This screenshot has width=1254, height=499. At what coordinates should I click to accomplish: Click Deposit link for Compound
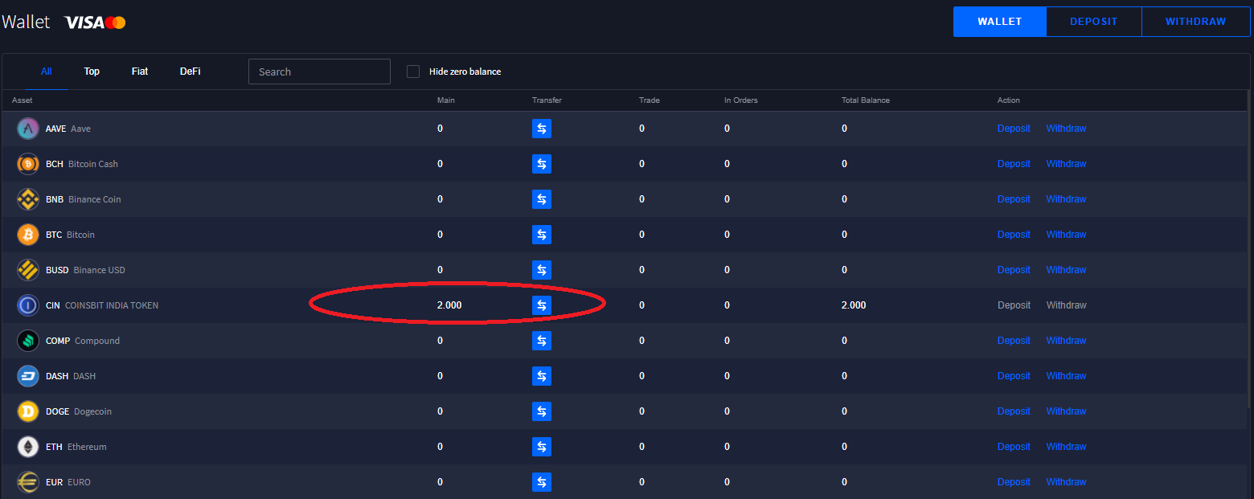pos(1014,341)
